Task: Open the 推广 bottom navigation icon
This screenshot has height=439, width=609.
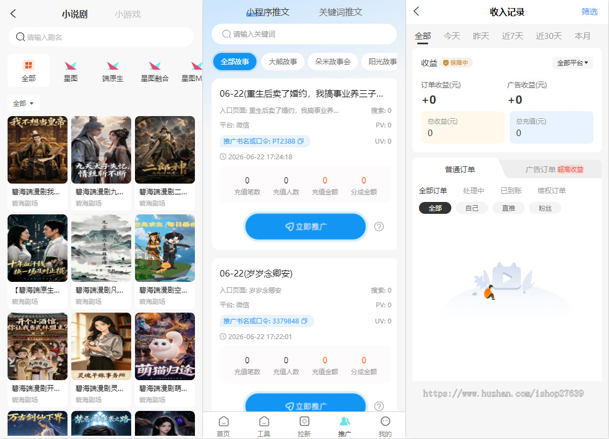Action: pyautogui.click(x=345, y=422)
